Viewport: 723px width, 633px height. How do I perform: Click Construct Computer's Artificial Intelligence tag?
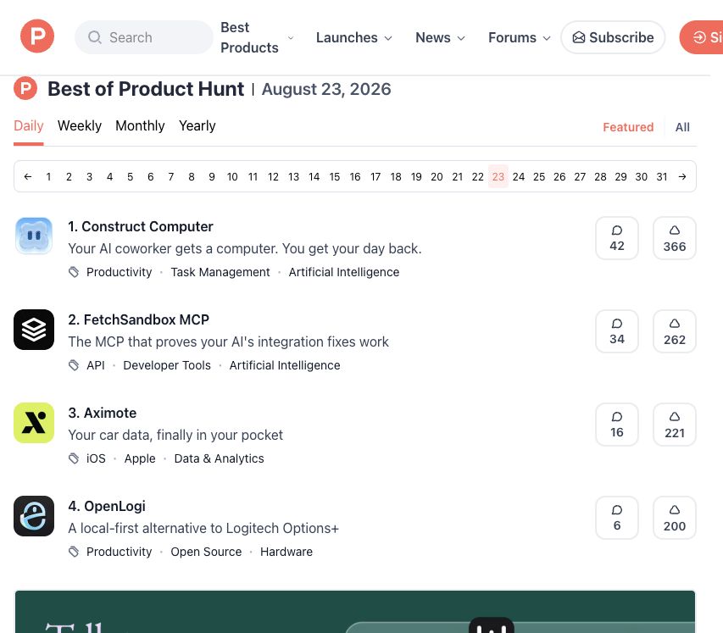click(344, 272)
